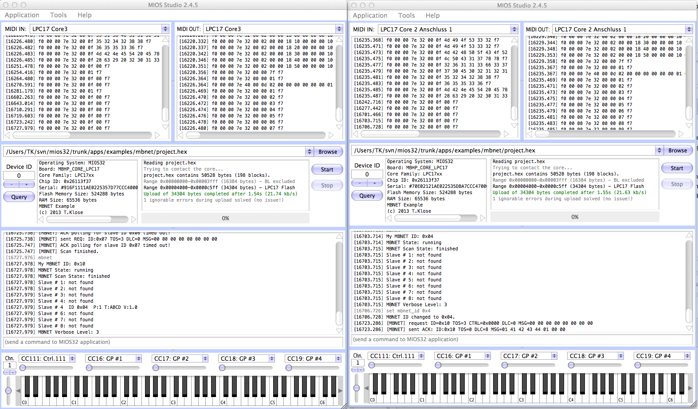Viewport: 698px width, 409px height.
Task: Start upload in left window
Action: point(327,169)
